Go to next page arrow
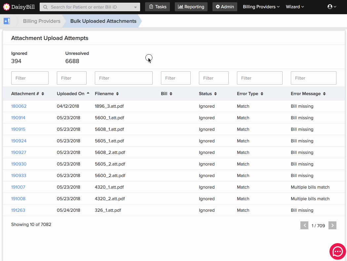Image resolution: width=347 pixels, height=261 pixels. [332, 225]
